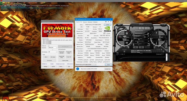Launch the GPU Shark tool from FurMark

(x=53, y=57)
